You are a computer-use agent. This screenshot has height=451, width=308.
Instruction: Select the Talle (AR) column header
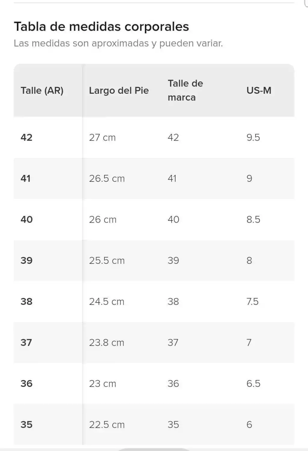42,90
